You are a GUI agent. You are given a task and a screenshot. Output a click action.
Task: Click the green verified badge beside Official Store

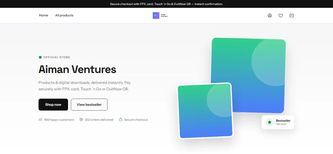[40, 57]
